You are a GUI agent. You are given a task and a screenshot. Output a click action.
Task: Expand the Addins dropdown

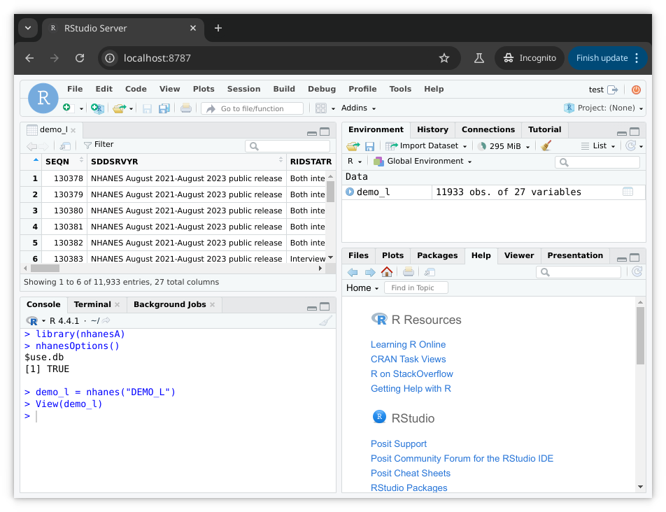(358, 108)
